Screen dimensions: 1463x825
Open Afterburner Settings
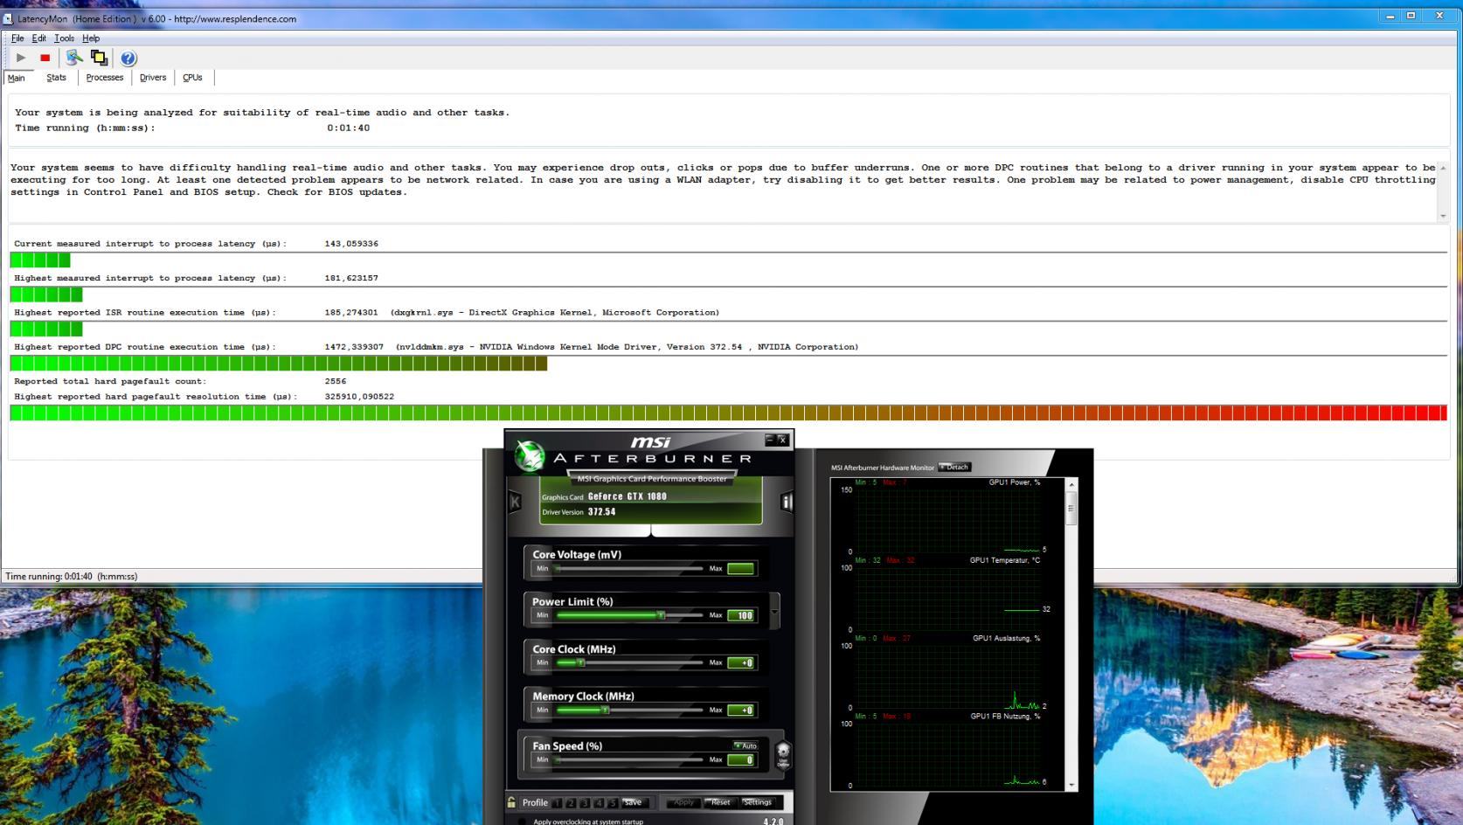(758, 802)
